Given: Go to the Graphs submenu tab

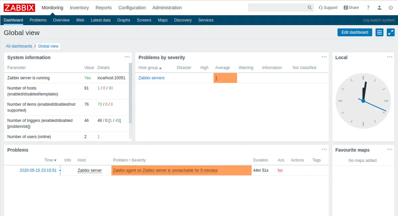Looking at the screenshot, I should [124, 20].
